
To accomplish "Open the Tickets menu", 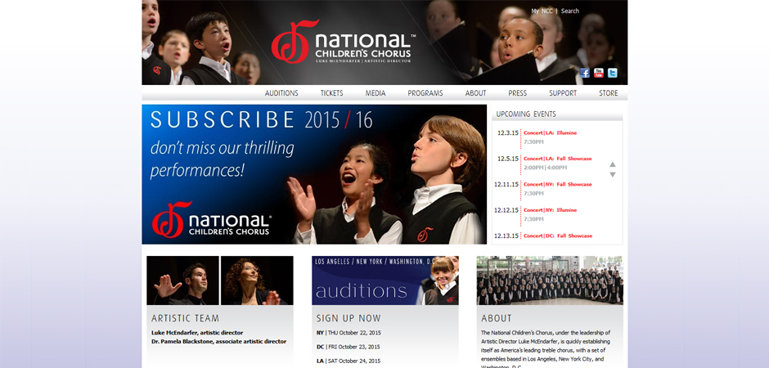I will 332,93.
